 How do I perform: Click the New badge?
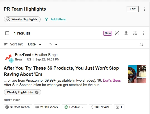(x=107, y=33)
